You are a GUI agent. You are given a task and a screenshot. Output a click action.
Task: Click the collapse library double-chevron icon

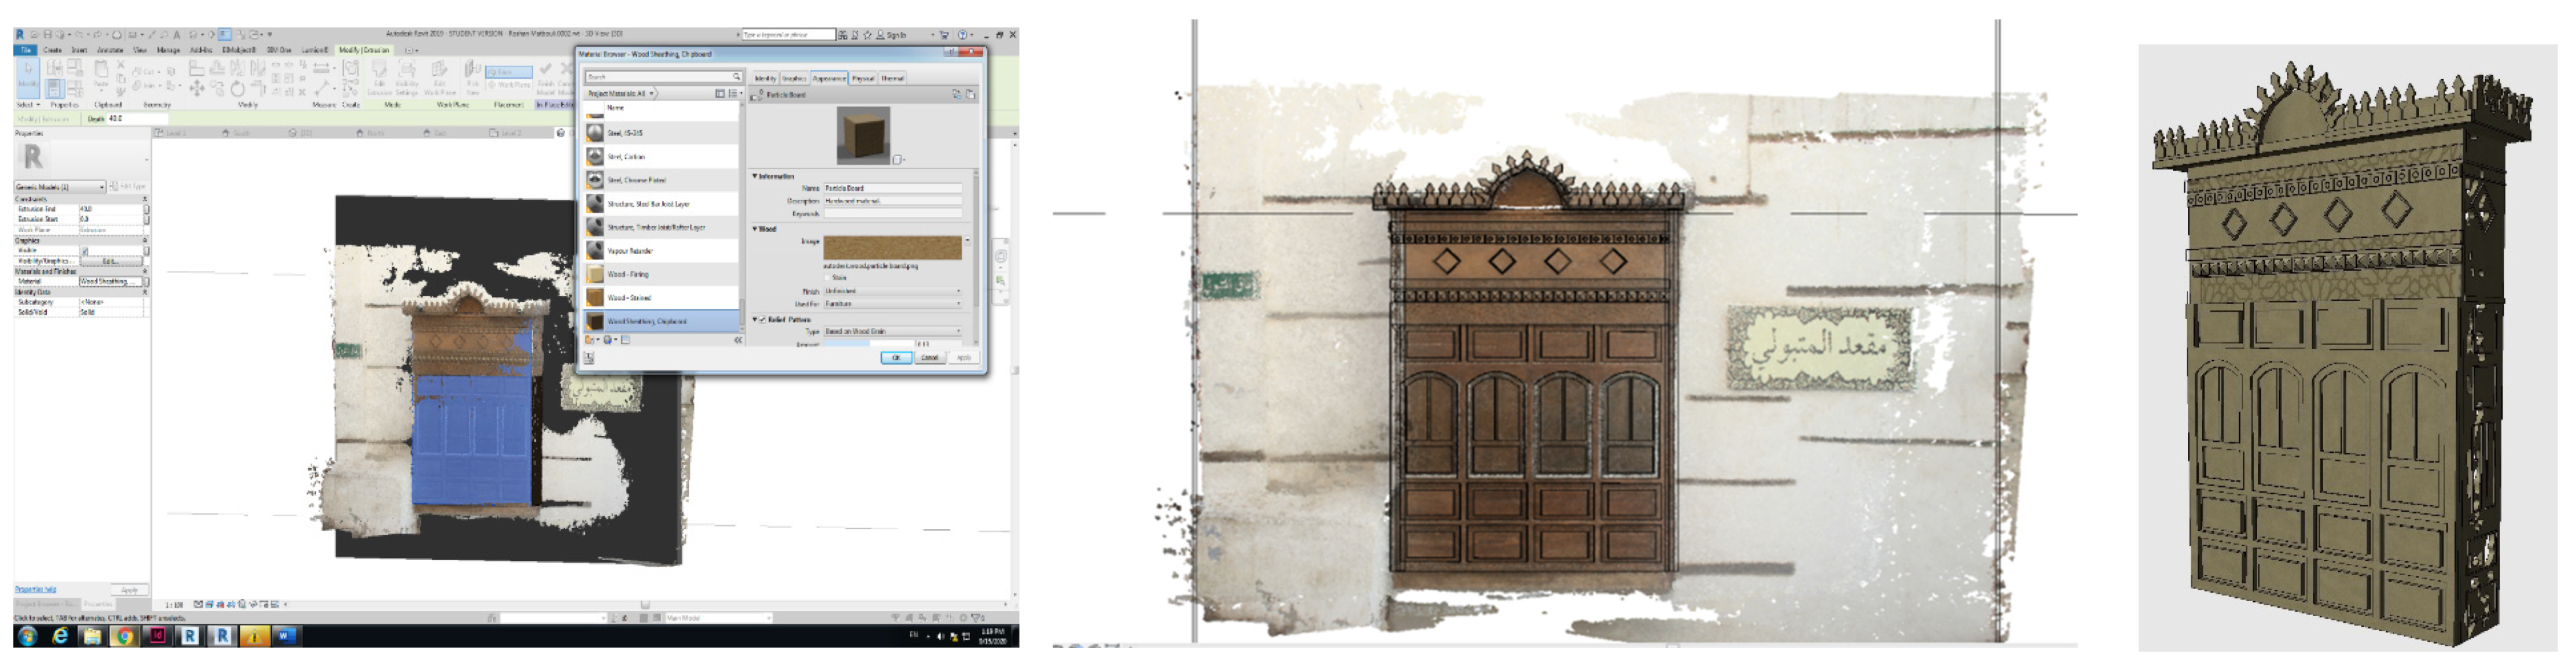(738, 340)
